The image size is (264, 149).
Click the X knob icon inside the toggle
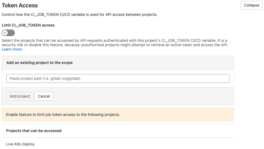(x=5, y=33)
